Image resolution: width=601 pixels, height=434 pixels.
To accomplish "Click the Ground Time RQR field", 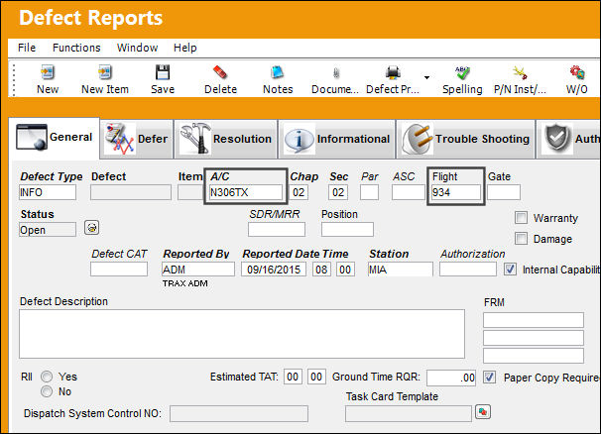I will coord(451,378).
